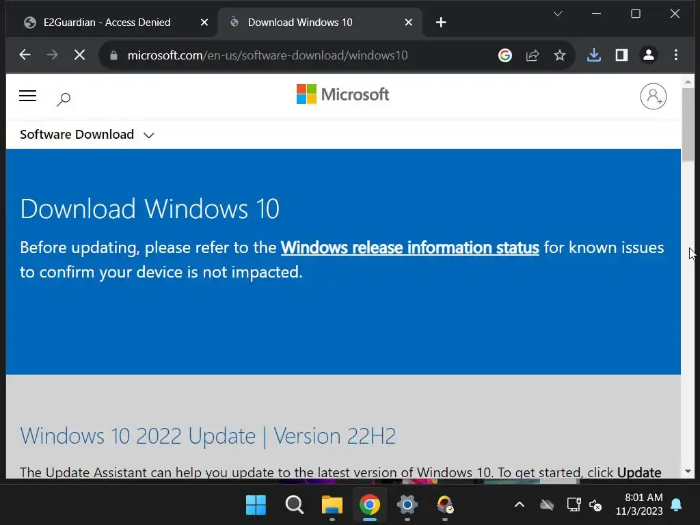700x525 pixels.
Task: Toggle the Chrome side panel
Action: (x=621, y=55)
